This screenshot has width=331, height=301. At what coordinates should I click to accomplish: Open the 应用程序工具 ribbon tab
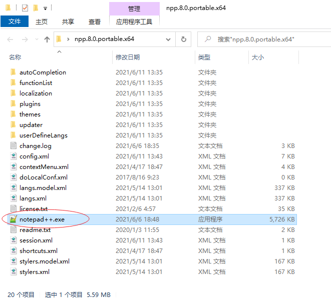134,21
